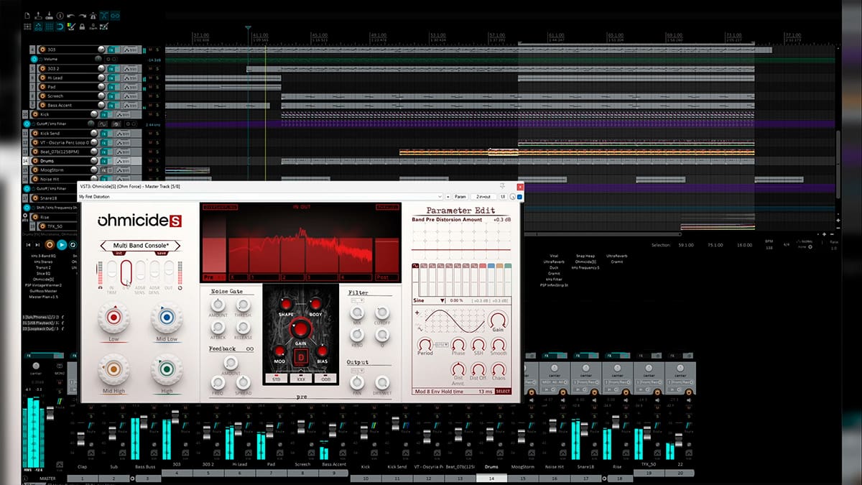Viewport: 862px width, 485px height.
Task: Toggle the transport repeat loop icon
Action: pyautogui.click(x=73, y=245)
